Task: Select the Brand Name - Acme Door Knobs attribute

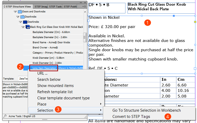Action: 51,42
